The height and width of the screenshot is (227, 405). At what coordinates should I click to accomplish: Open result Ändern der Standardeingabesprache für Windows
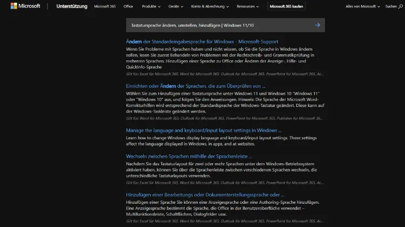(202, 42)
